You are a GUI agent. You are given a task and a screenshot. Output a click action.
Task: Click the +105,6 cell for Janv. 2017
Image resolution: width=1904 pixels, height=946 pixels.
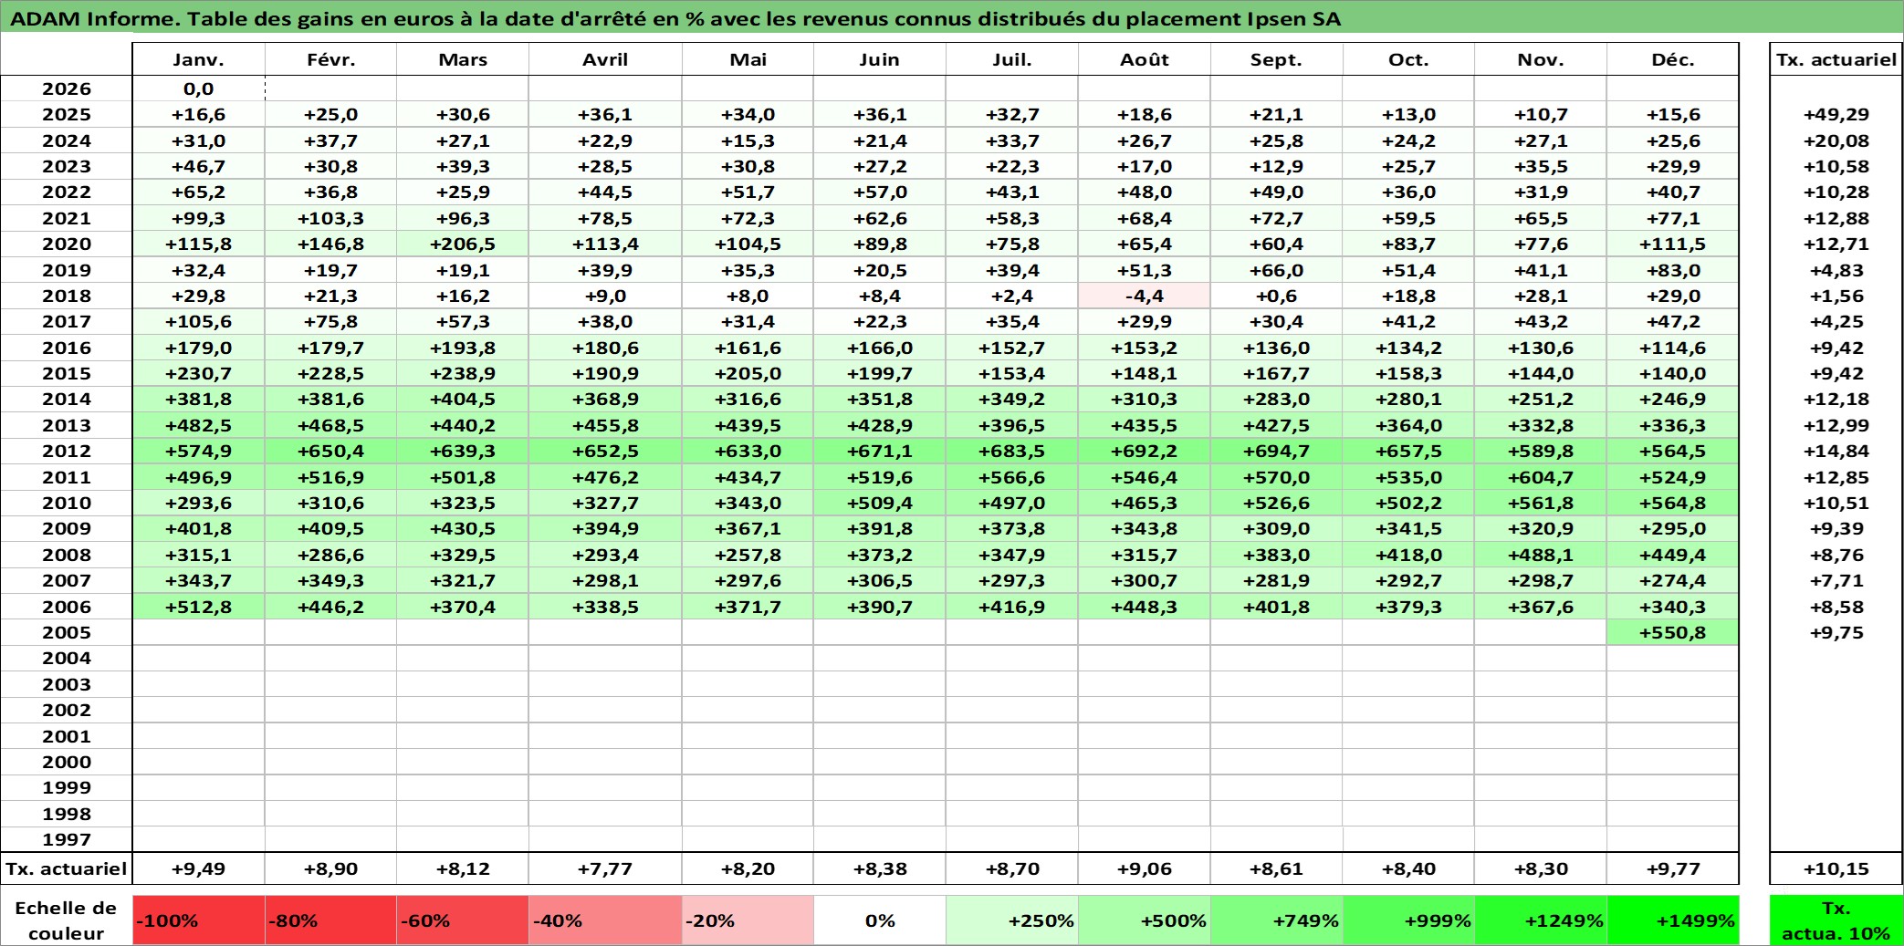pos(198,321)
